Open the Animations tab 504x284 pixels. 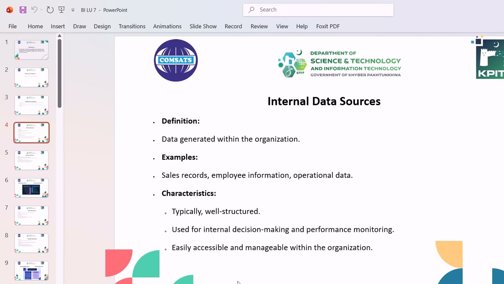tap(167, 26)
